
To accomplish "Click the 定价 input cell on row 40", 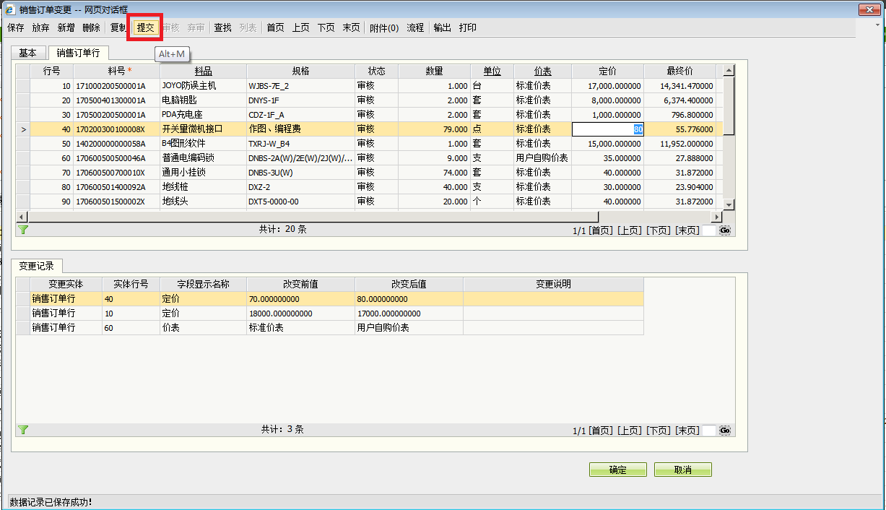I will coord(607,129).
